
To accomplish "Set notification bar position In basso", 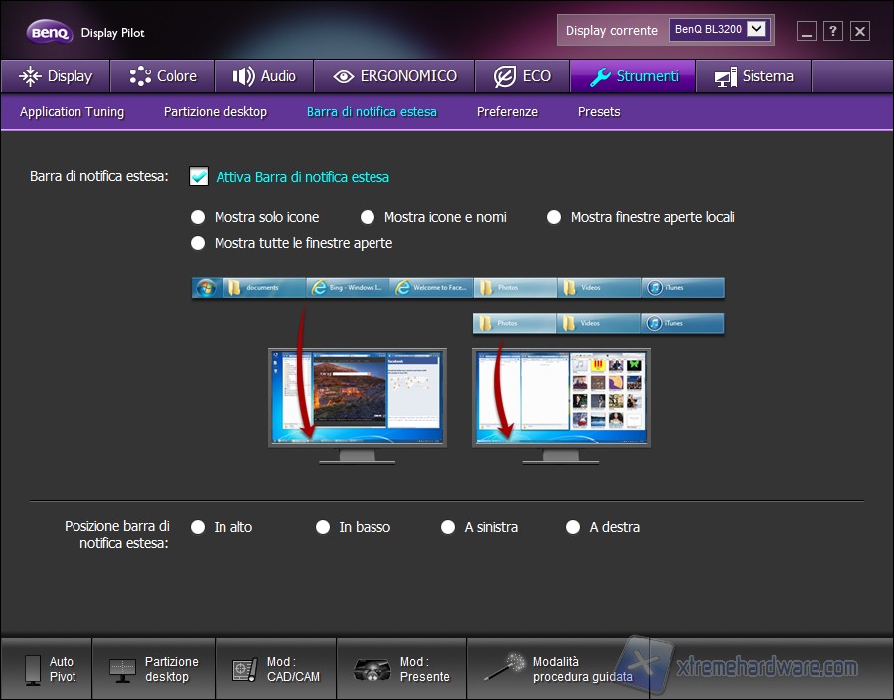I will [x=323, y=527].
